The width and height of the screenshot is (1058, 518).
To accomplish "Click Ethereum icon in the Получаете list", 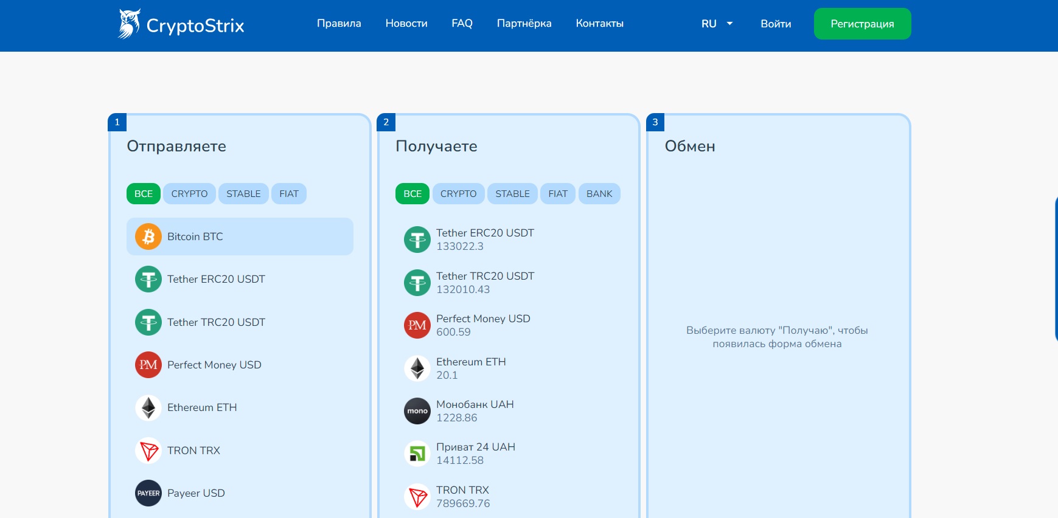I will click(x=417, y=368).
